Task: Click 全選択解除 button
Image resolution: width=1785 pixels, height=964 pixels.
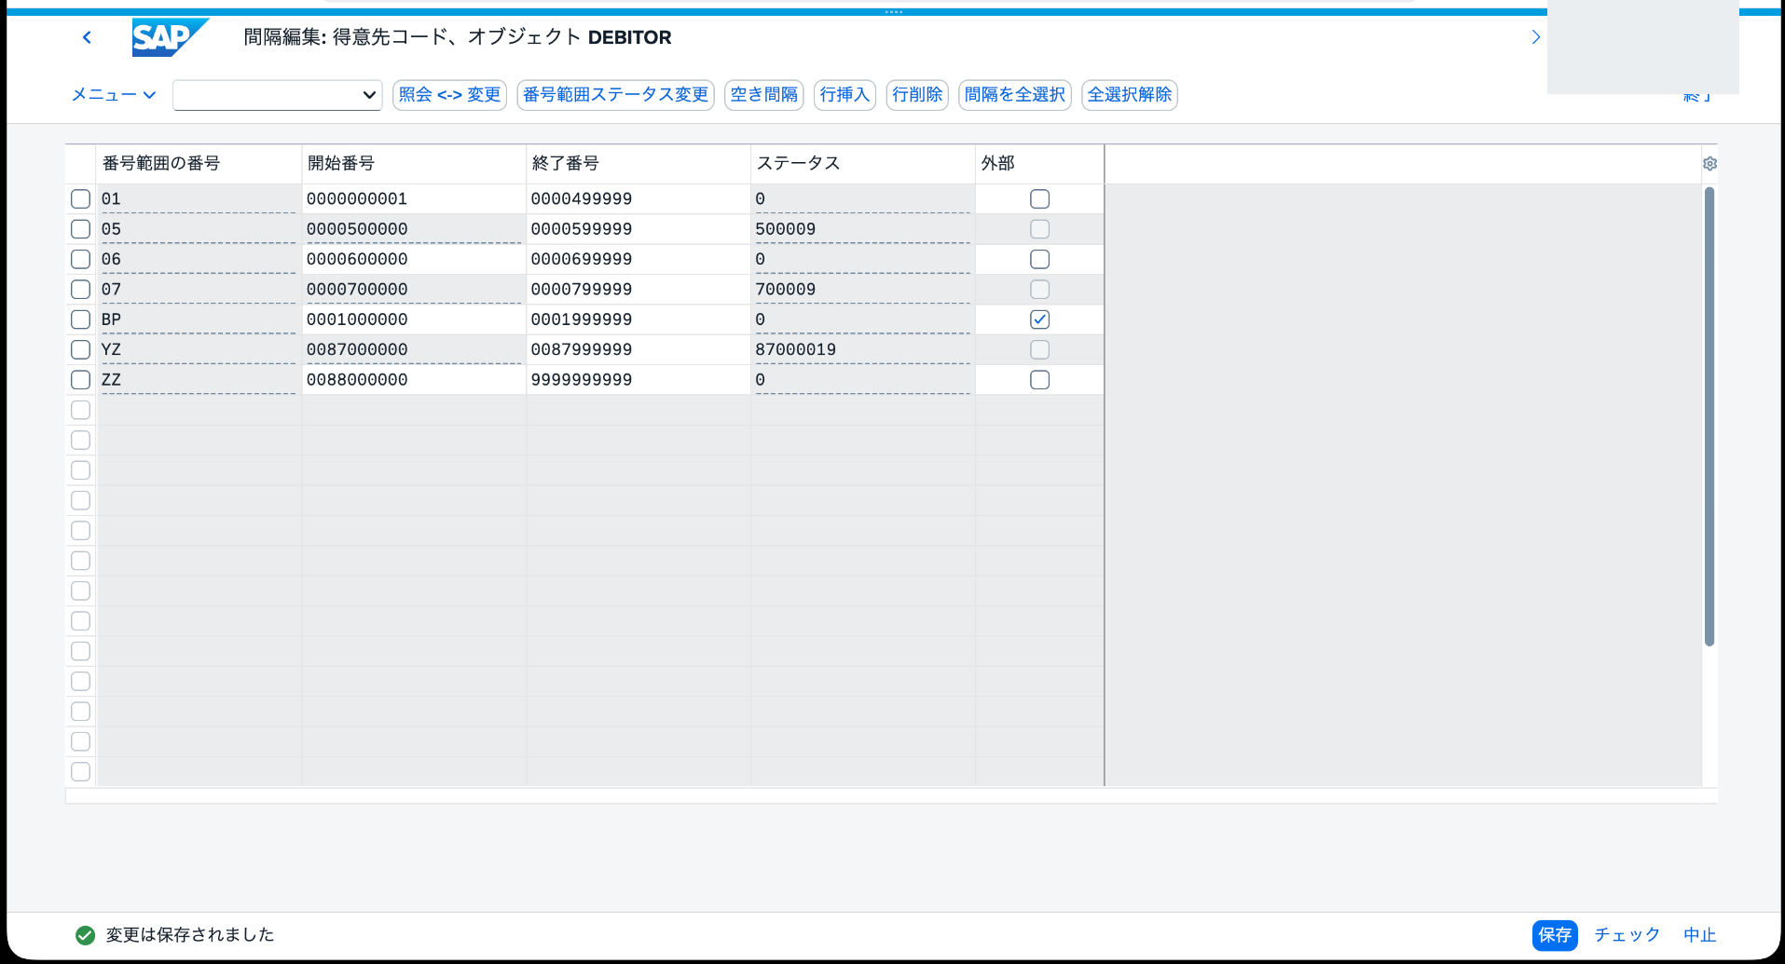Action: coord(1130,95)
